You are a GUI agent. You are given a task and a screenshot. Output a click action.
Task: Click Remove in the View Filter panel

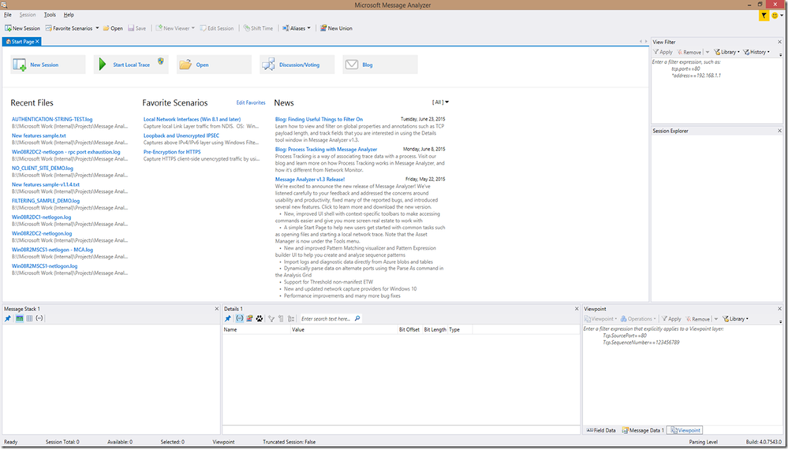click(x=689, y=52)
